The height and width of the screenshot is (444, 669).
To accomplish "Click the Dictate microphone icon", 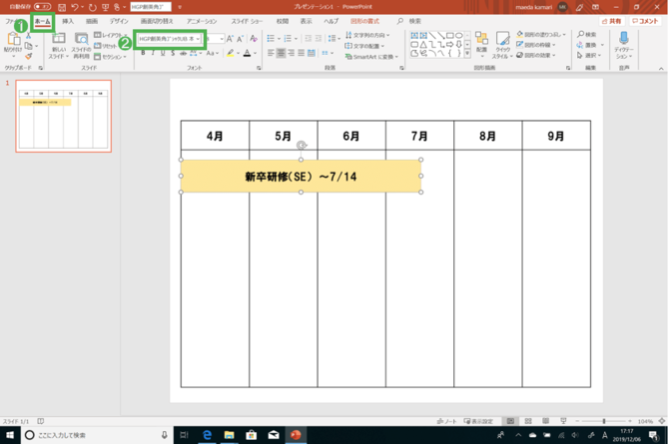I will tap(624, 38).
